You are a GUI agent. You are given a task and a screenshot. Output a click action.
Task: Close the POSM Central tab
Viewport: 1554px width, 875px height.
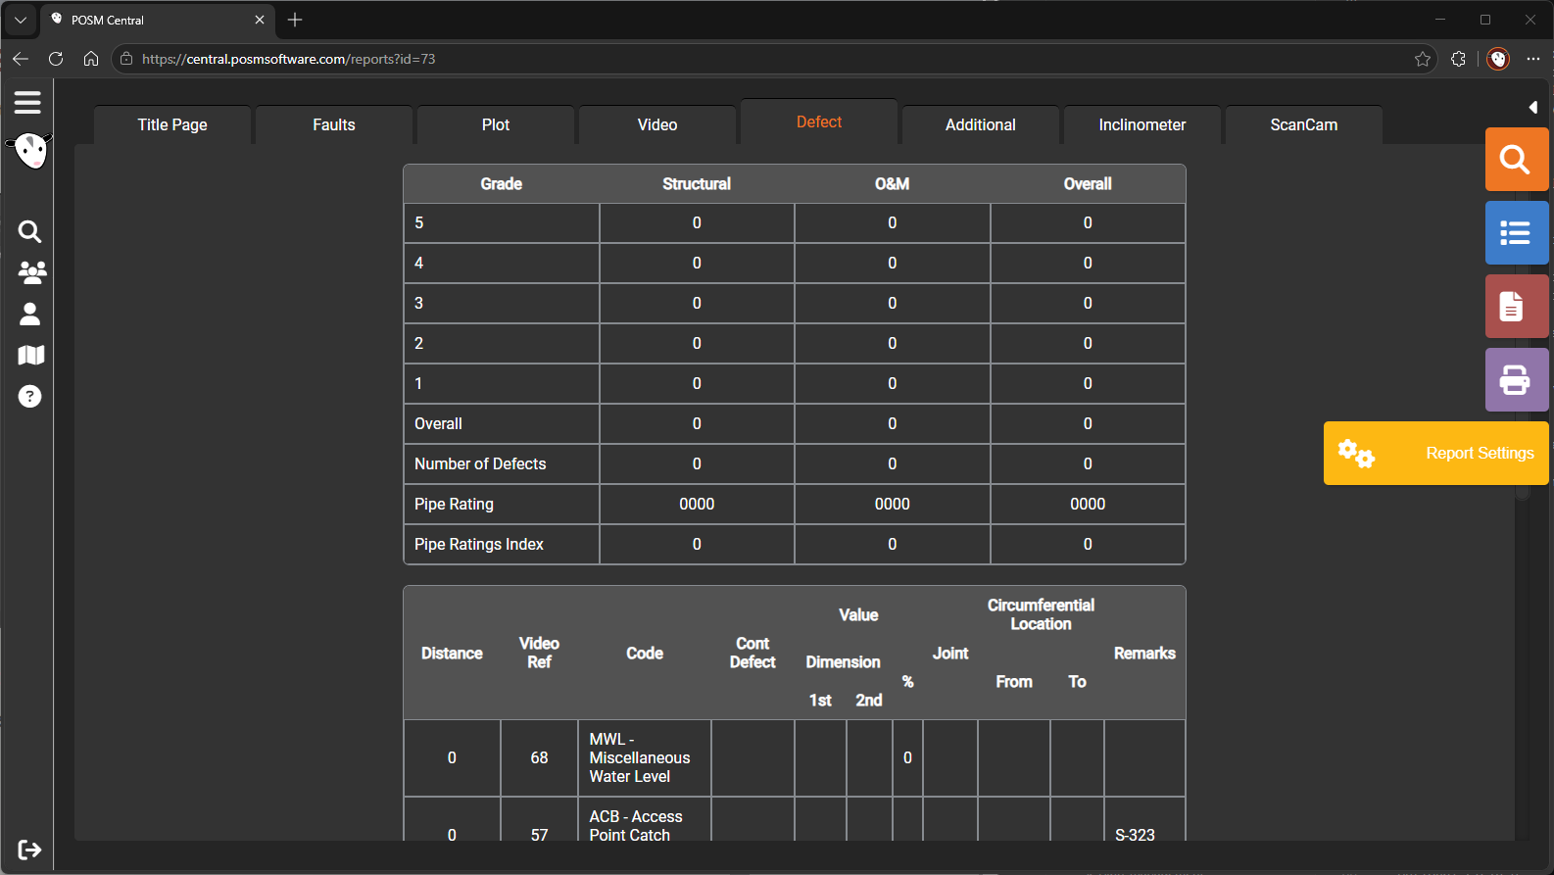[x=260, y=20]
